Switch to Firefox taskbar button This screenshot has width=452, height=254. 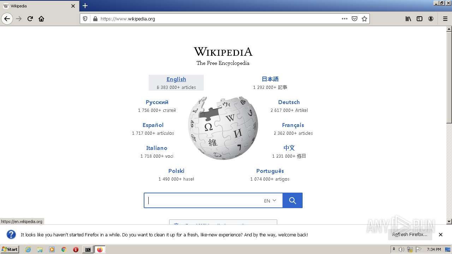coord(100,249)
